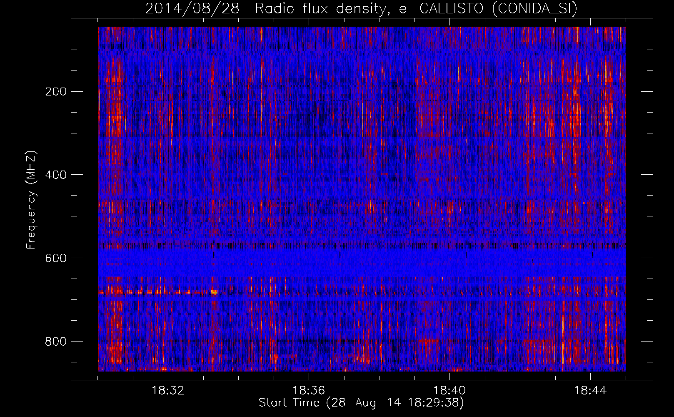Click the 18:32 time tick label

(x=168, y=391)
